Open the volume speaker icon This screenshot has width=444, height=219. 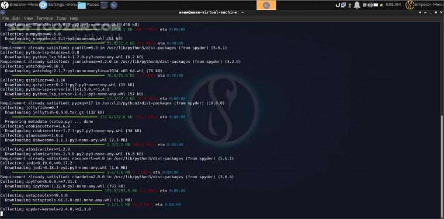(370, 5)
